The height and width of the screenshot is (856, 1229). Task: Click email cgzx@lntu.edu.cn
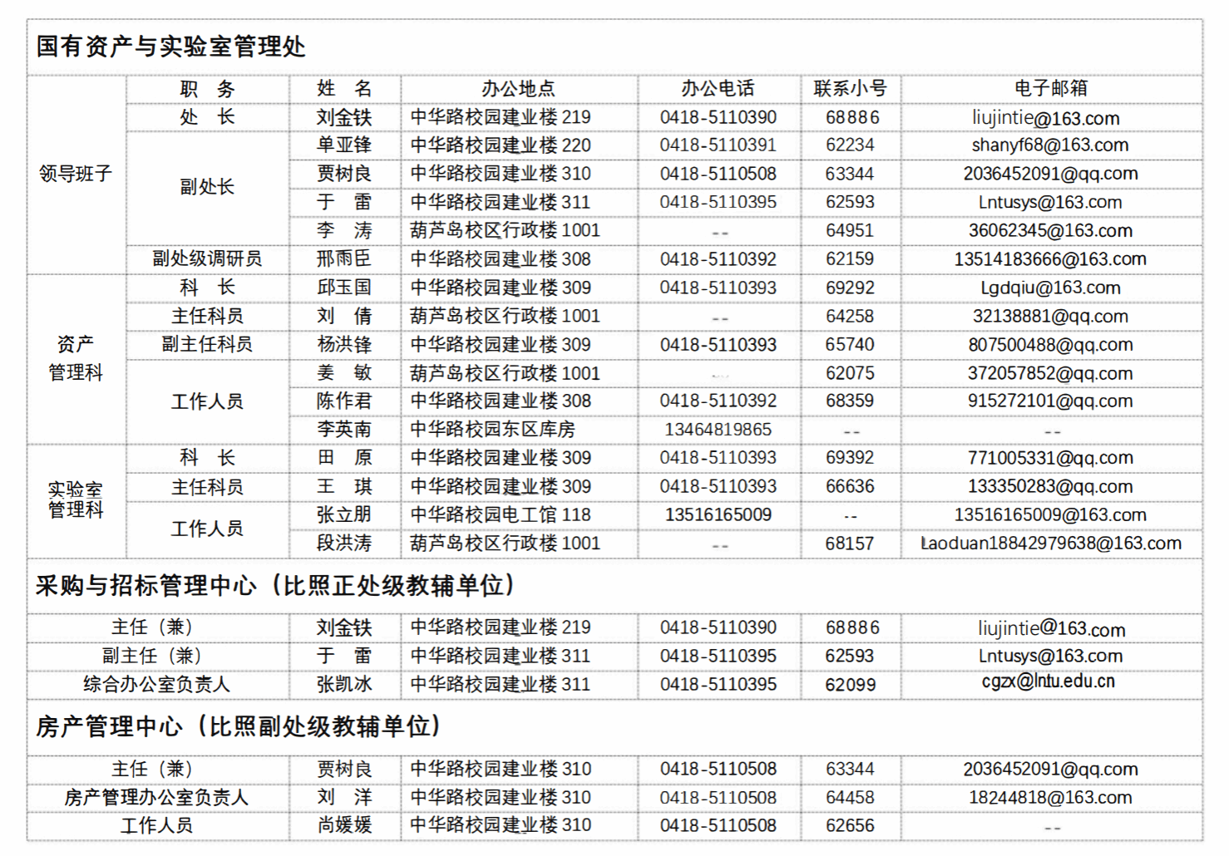click(x=1048, y=682)
